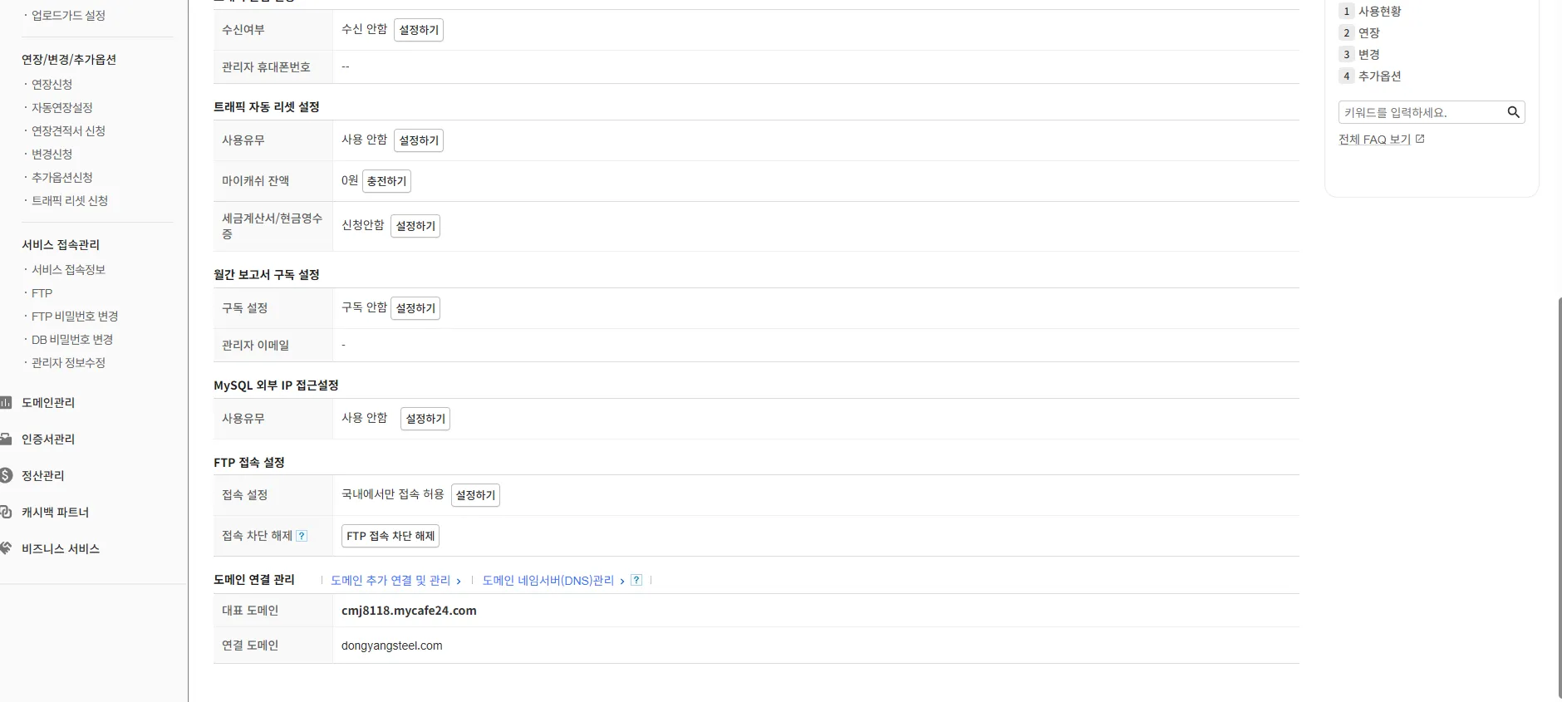
Task: Open 서비스 접속정보 in sidebar
Action: 68,269
